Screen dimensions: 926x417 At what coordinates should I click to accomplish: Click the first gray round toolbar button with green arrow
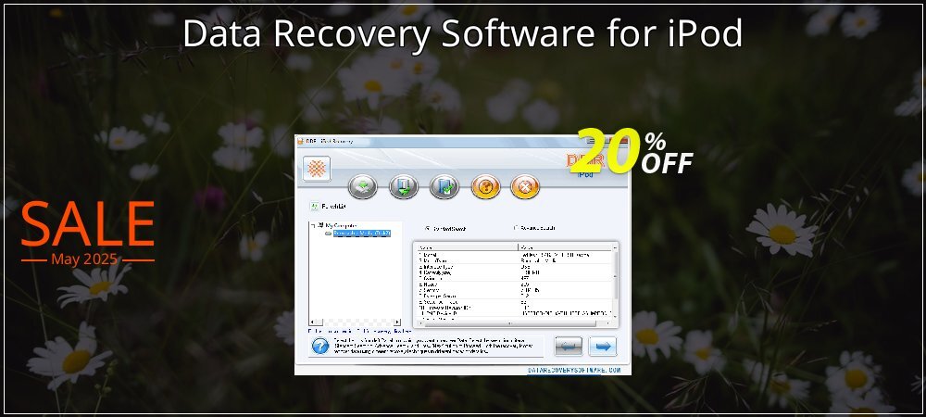pos(362,187)
